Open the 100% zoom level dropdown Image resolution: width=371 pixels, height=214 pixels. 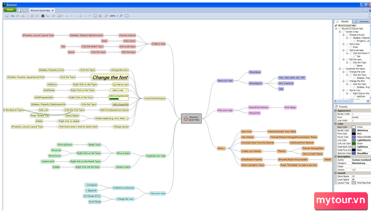coord(117,16)
